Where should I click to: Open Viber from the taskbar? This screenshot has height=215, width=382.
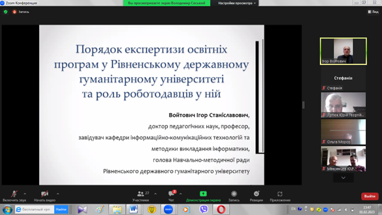coord(203,210)
